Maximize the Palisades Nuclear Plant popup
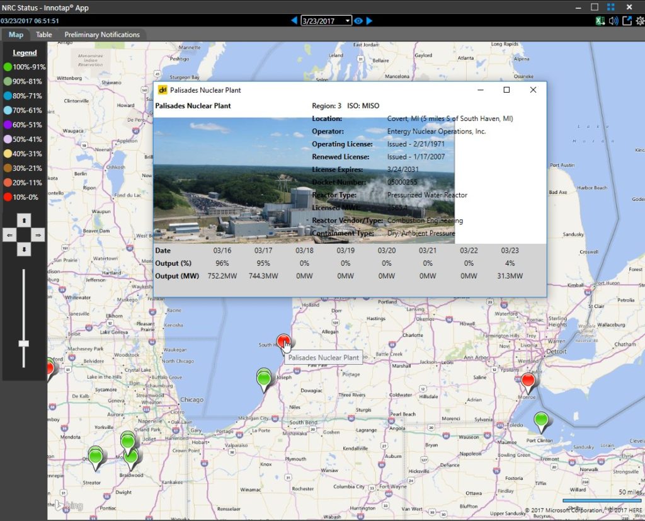 point(507,89)
